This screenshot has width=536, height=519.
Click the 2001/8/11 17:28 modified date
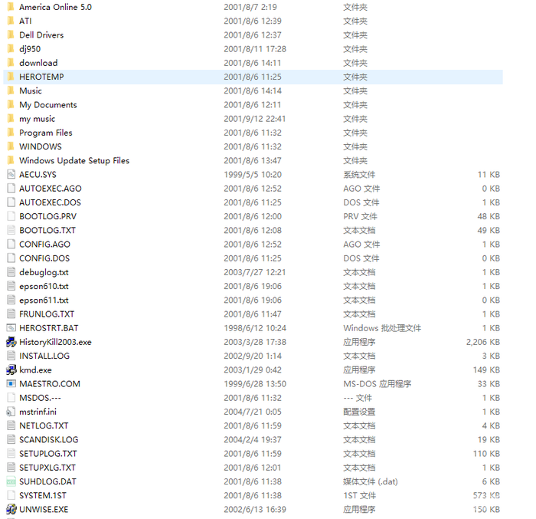(x=255, y=49)
